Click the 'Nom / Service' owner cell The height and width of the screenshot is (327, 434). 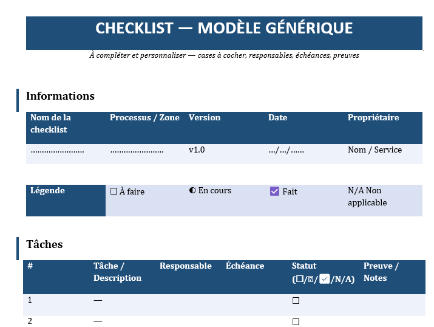tap(375, 150)
